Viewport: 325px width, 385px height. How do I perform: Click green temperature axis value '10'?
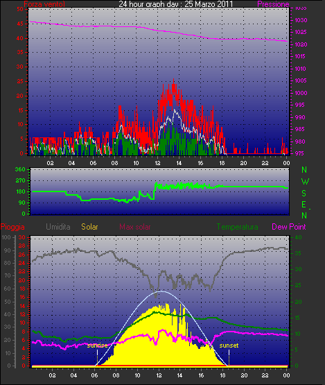click(x=297, y=334)
